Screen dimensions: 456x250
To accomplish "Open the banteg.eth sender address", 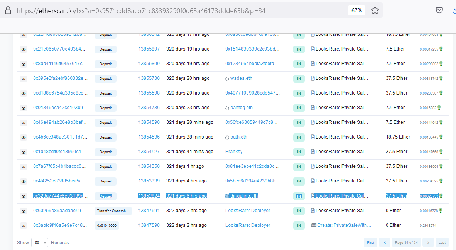I will coord(242,108).
